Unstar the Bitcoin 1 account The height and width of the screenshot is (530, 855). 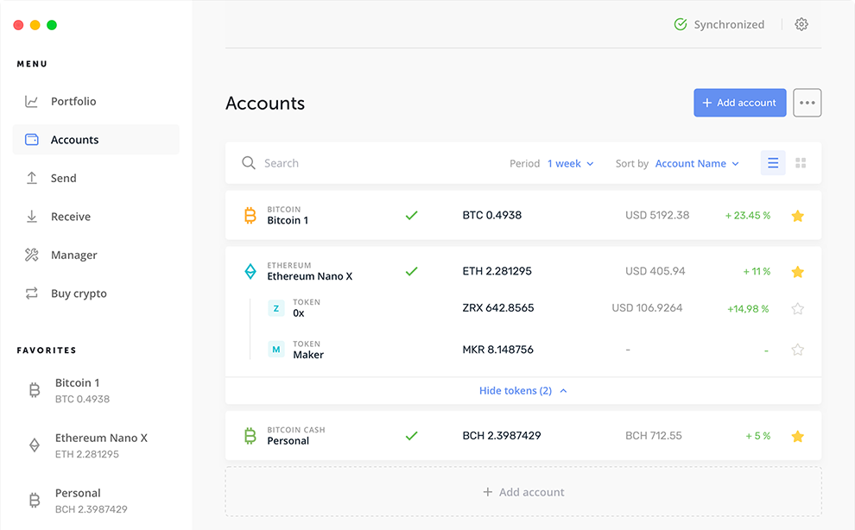point(798,216)
